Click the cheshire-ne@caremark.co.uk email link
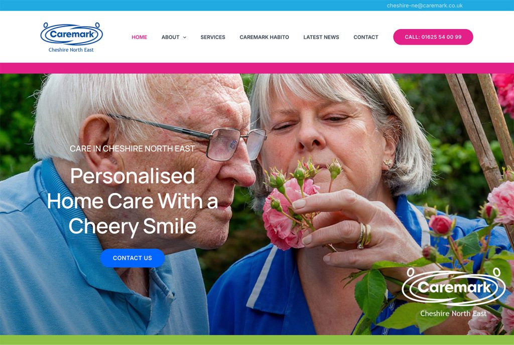The width and height of the screenshot is (514, 345). (425, 6)
